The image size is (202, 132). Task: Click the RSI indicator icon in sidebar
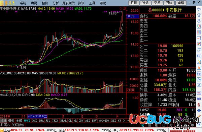199,99
